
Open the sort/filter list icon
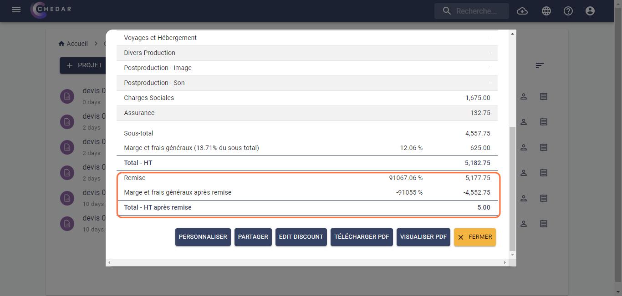[540, 65]
